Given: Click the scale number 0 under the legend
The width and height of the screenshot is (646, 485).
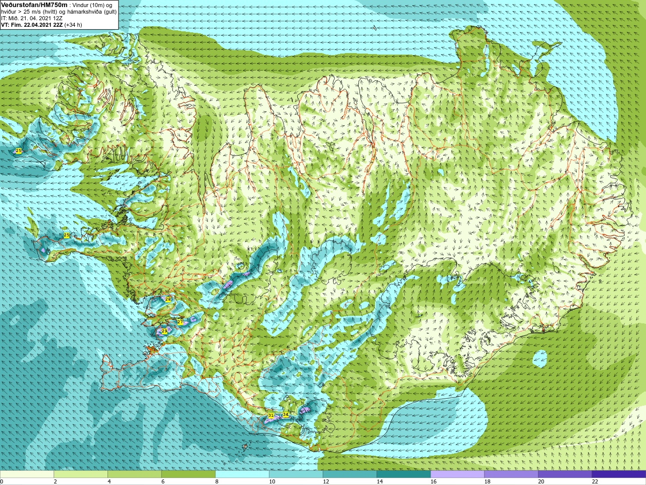Looking at the screenshot, I should [x=2, y=481].
